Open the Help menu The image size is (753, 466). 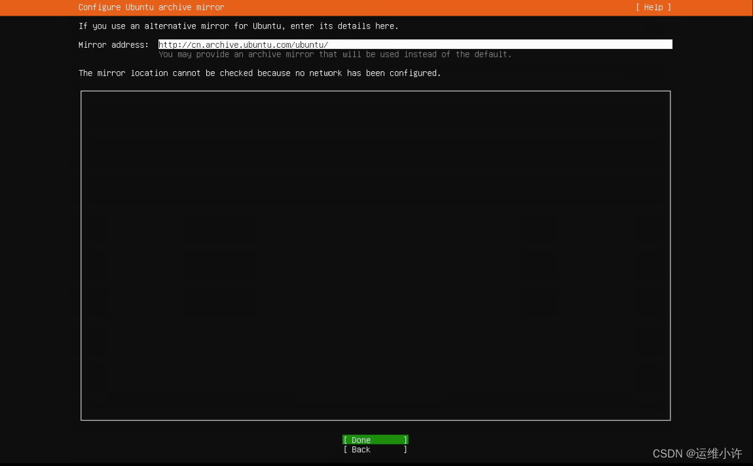point(653,7)
